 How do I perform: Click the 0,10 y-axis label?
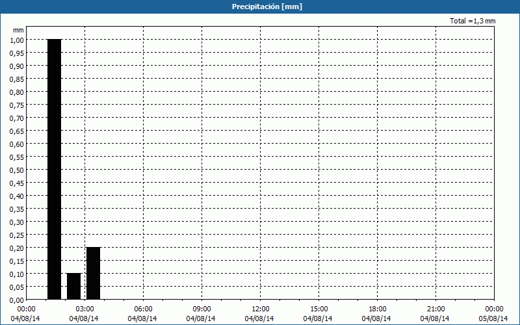17,274
